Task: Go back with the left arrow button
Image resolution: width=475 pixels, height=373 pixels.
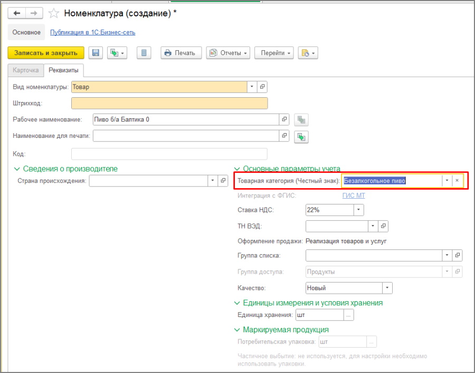Action: coord(17,13)
